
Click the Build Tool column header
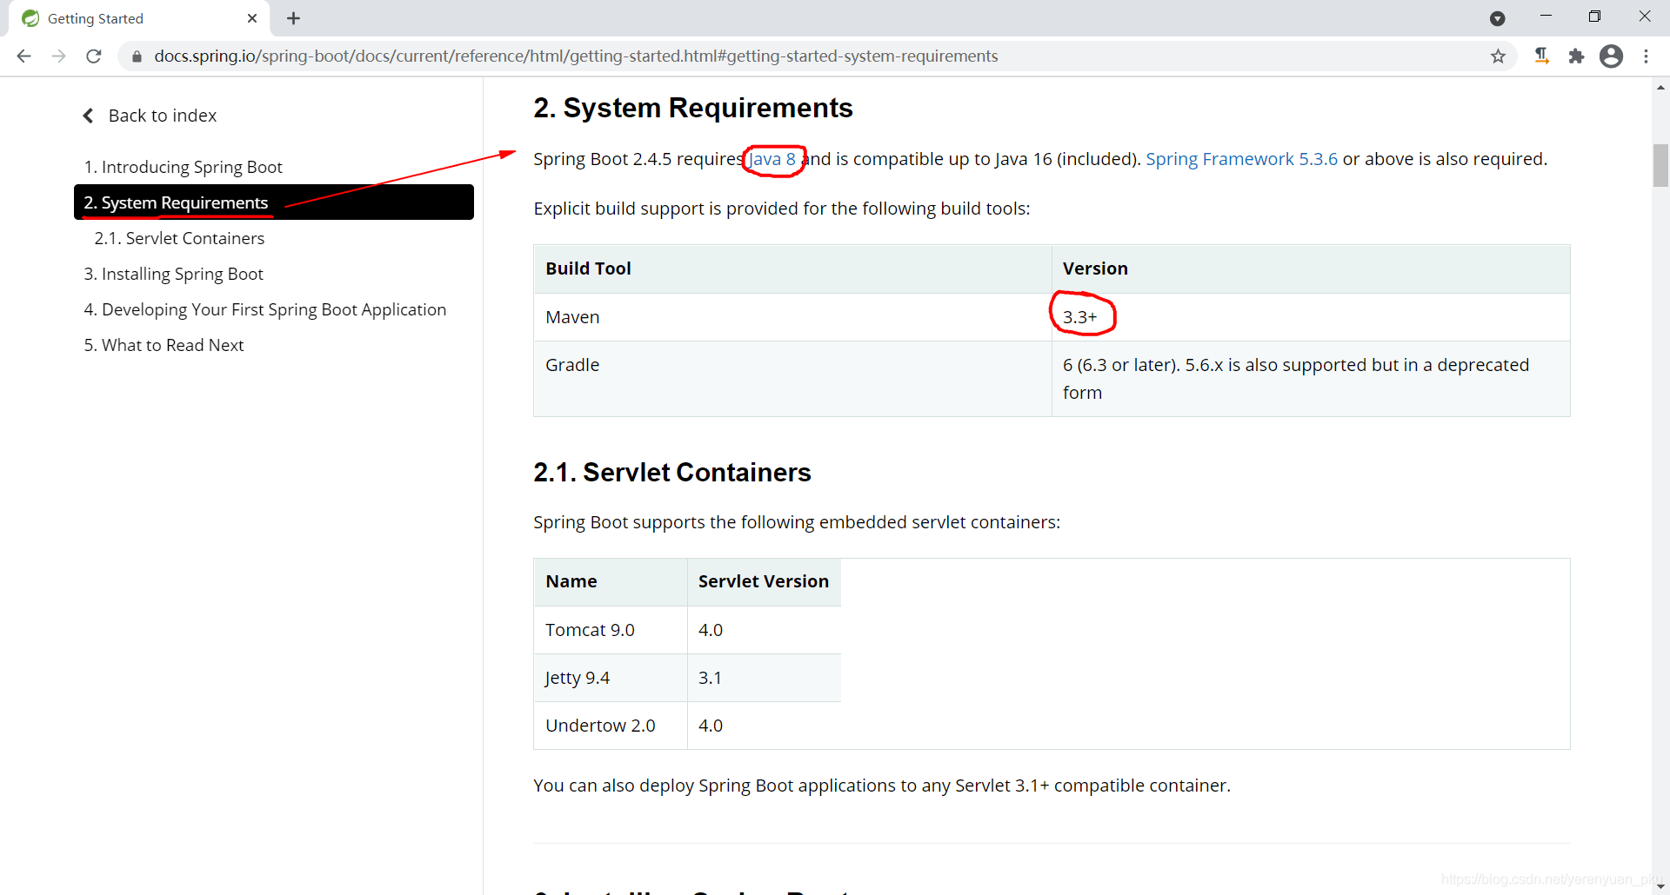pos(792,268)
